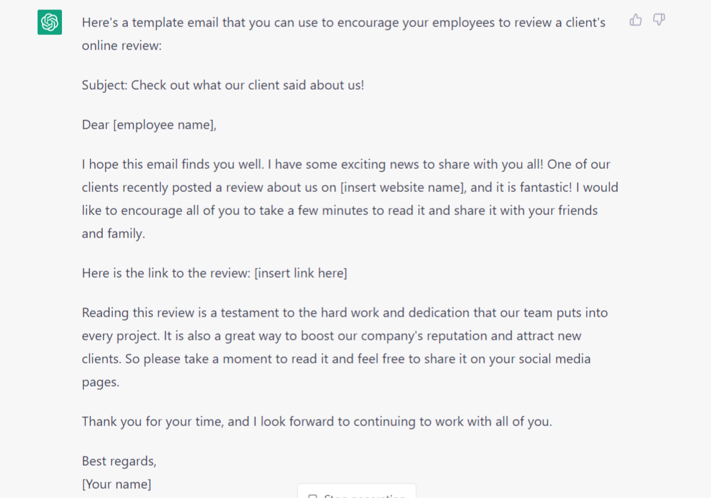Click the Stop generating button
This screenshot has height=498, width=711.
[x=357, y=491]
